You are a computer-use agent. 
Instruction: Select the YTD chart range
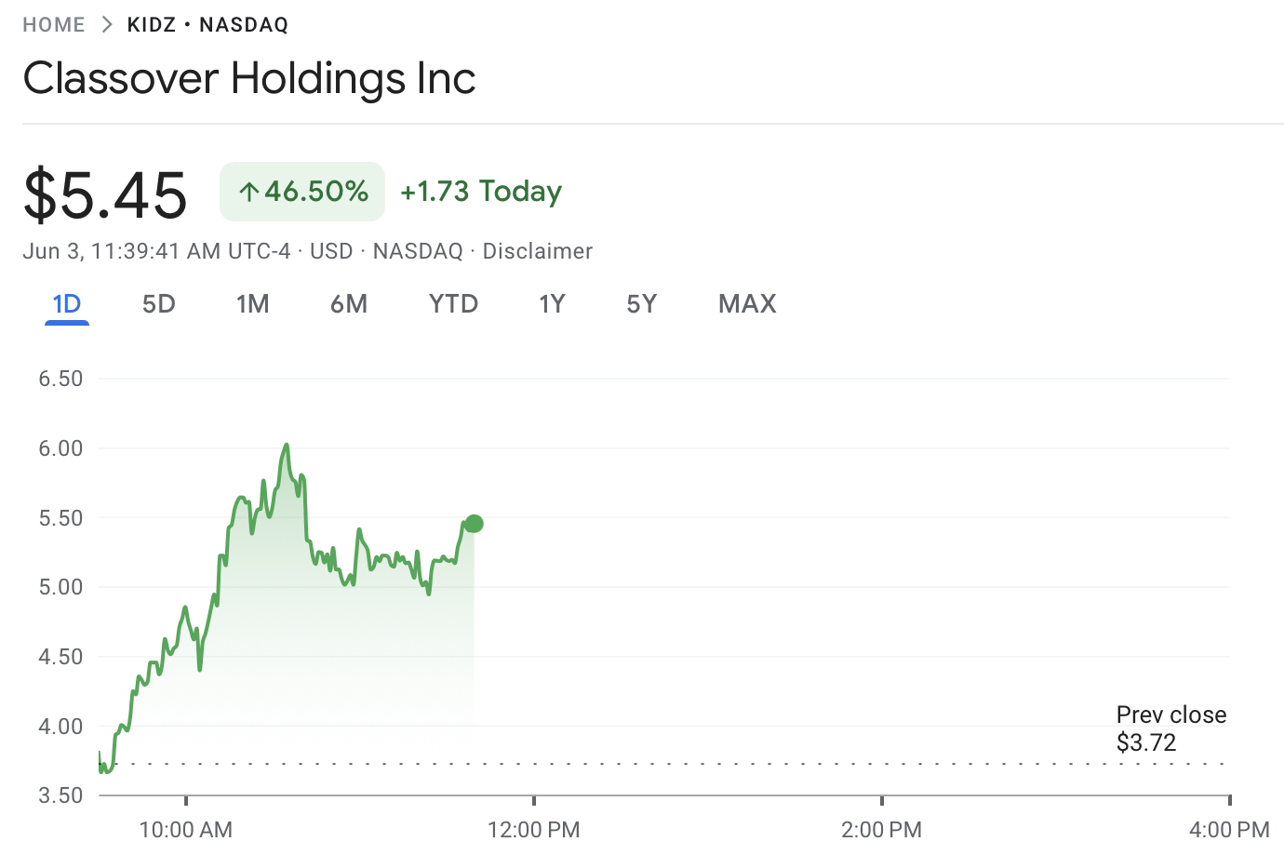(453, 303)
